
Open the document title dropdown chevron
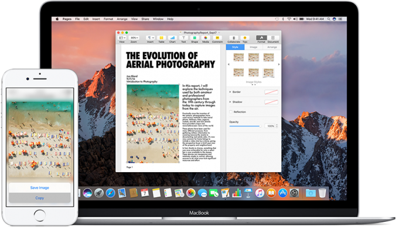point(219,33)
